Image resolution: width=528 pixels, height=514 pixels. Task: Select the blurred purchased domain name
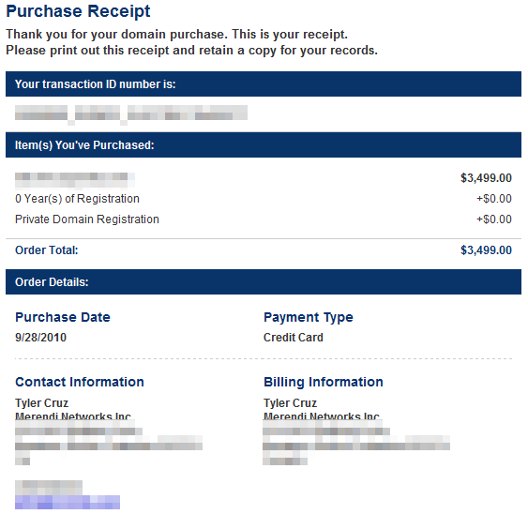pyautogui.click(x=75, y=179)
